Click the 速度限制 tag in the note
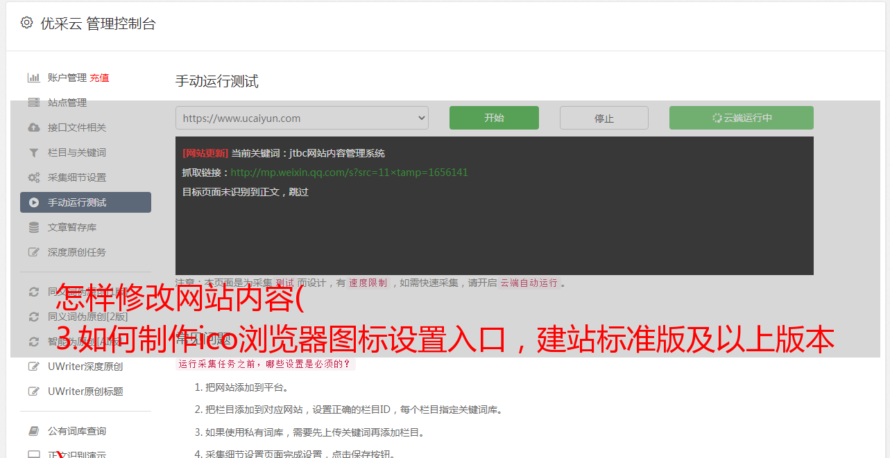This screenshot has height=458, width=890. (x=368, y=283)
